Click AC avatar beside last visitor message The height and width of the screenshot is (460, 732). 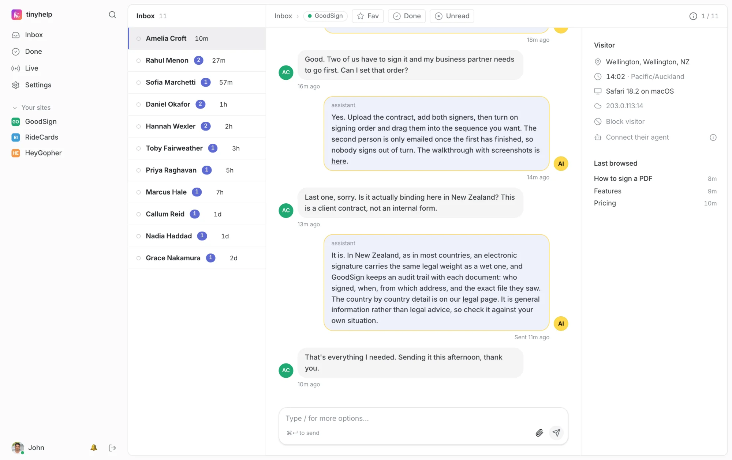(286, 370)
